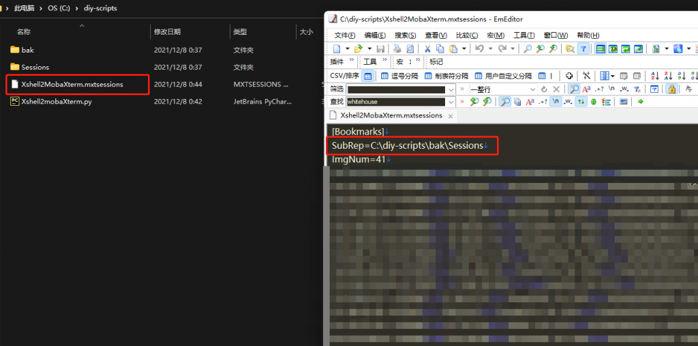Open the 搜索(S) menu
Screen dimensions: 698x346
click(405, 35)
